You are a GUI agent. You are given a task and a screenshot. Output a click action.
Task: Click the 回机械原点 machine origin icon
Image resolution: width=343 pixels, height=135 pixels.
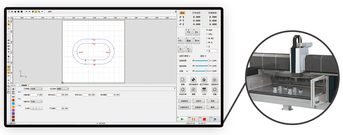(x=193, y=79)
